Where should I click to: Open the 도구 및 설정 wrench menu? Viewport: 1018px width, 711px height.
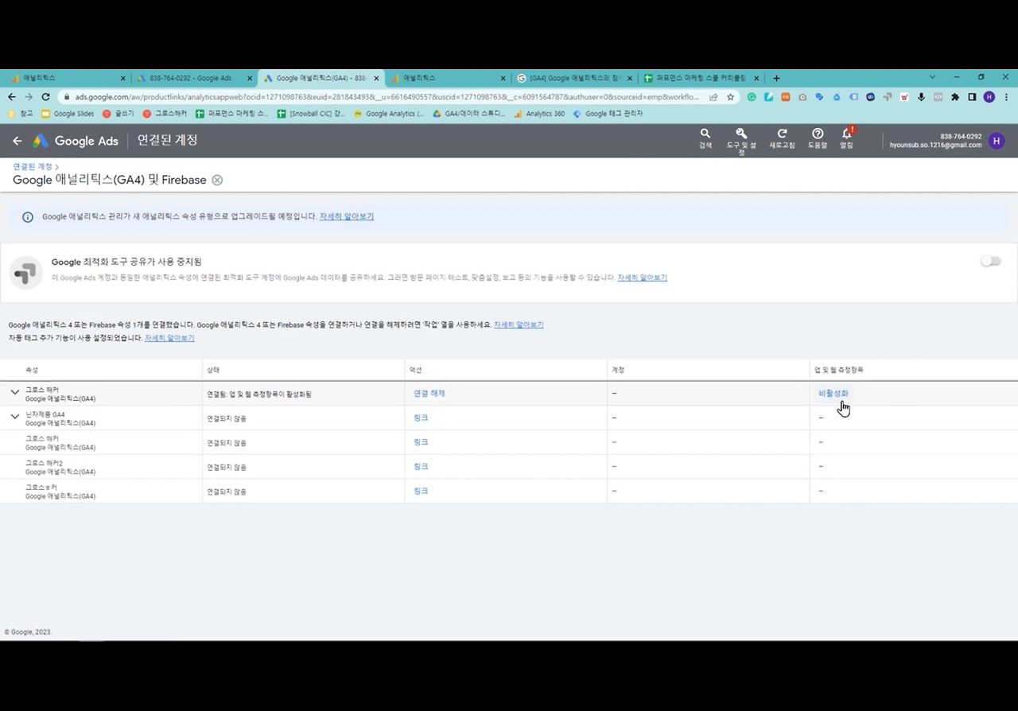tap(741, 140)
